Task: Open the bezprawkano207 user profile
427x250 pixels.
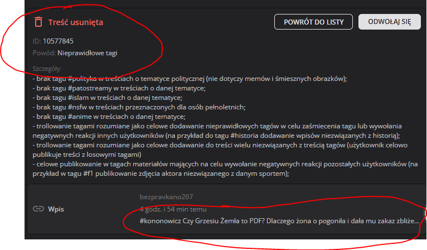Action: click(x=165, y=197)
